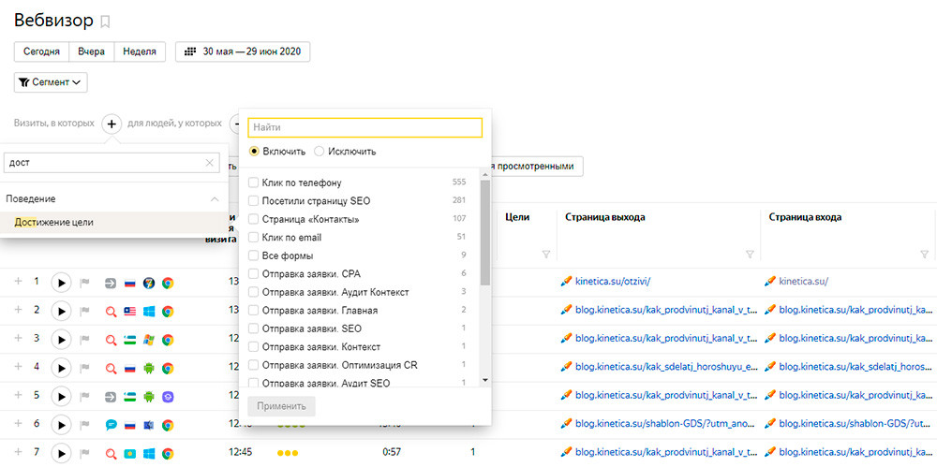The width and height of the screenshot is (937, 467).
Task: Select 'Достижение цели' from the list
Action: point(53,222)
